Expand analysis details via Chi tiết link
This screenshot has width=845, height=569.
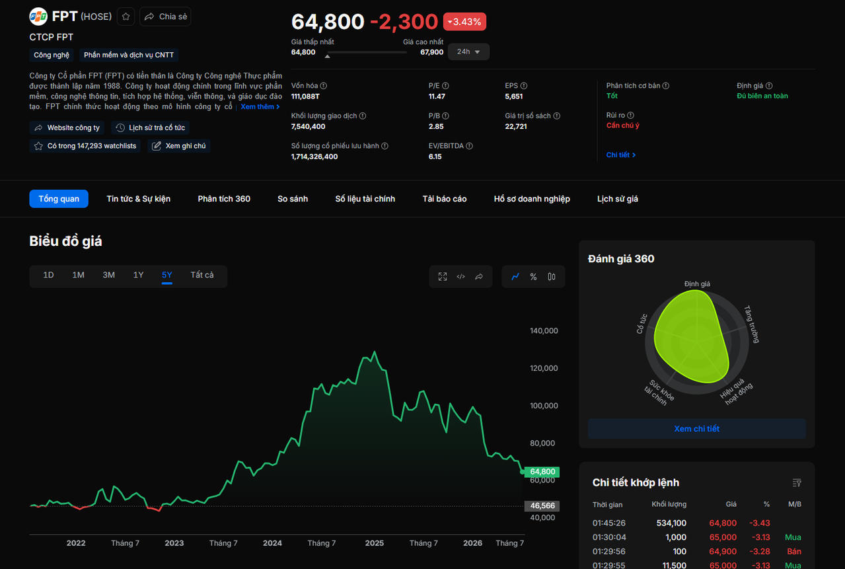click(621, 155)
